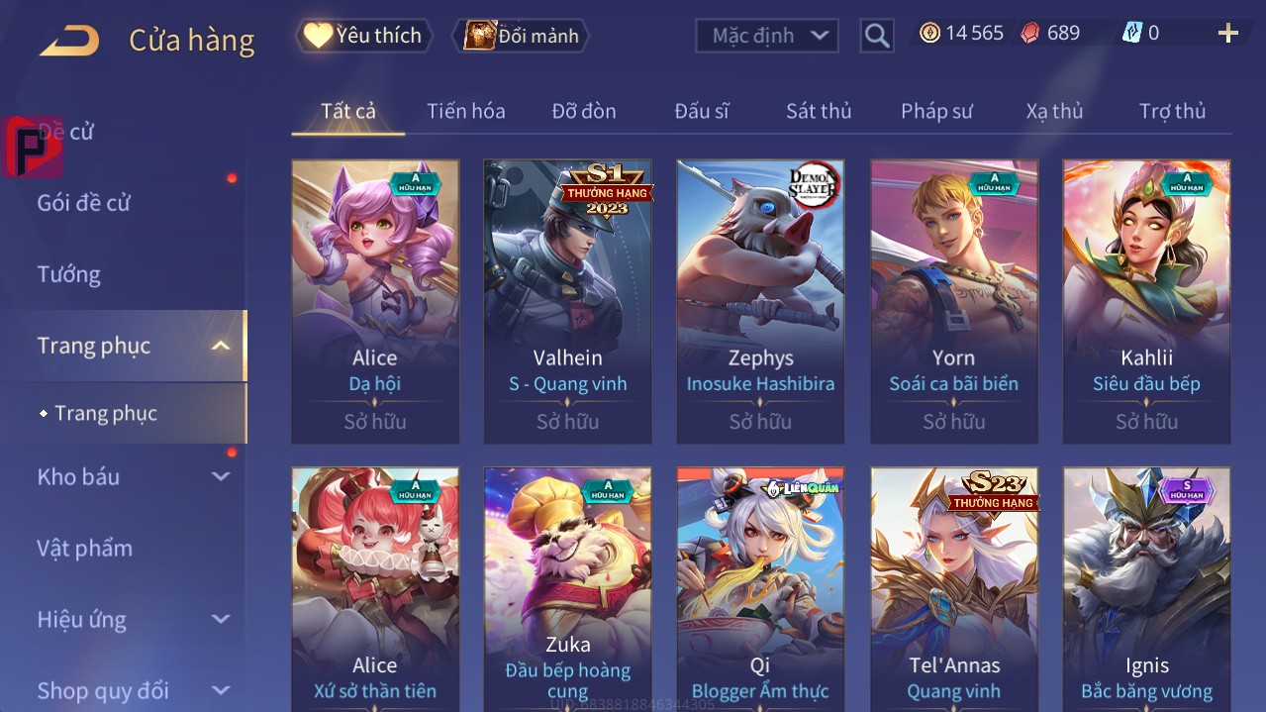Expand the Hiệu ứng sidebar section
This screenshot has height=712, width=1266.
pos(221,620)
